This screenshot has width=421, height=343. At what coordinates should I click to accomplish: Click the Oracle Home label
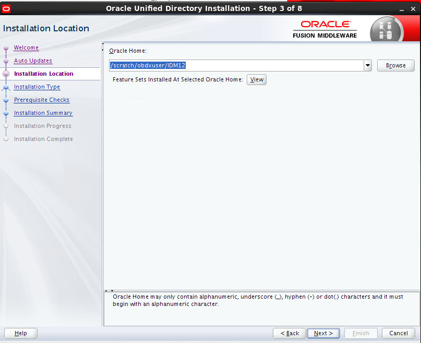[x=128, y=51]
